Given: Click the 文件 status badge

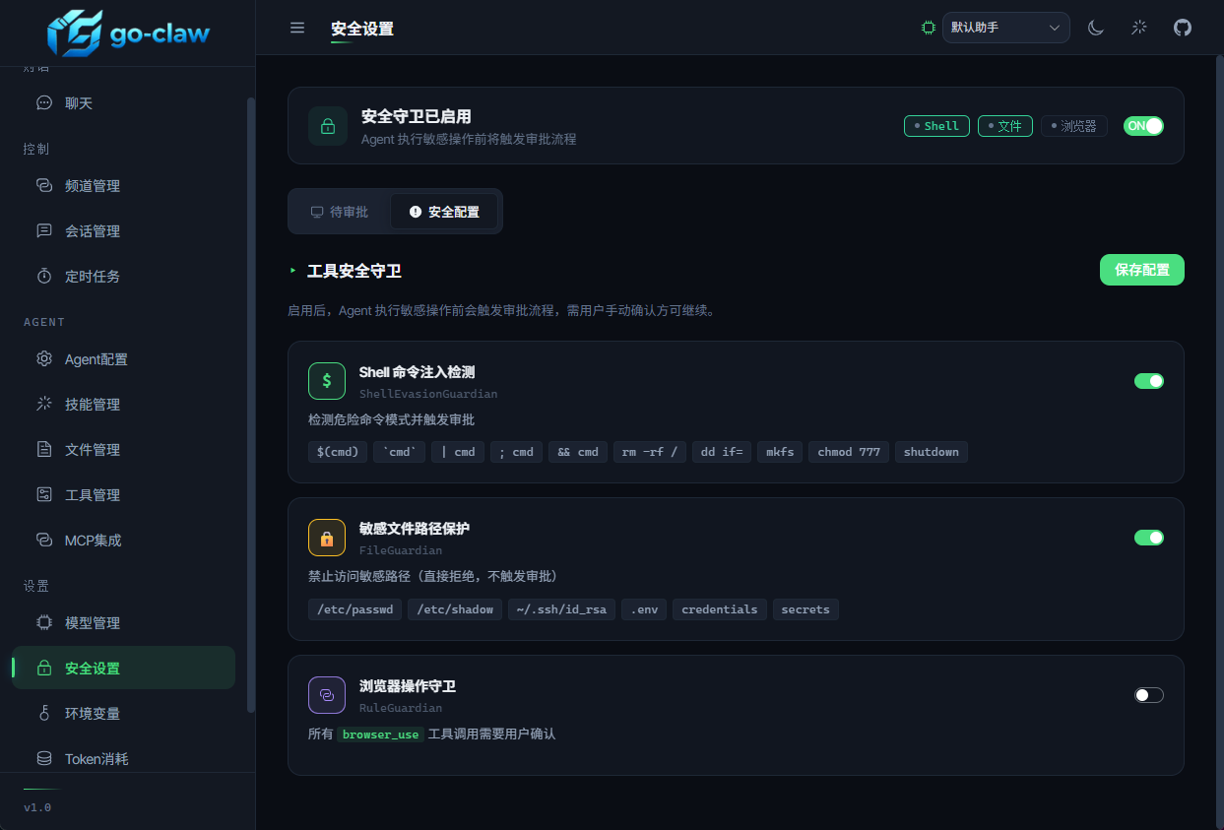Looking at the screenshot, I should tap(1005, 126).
